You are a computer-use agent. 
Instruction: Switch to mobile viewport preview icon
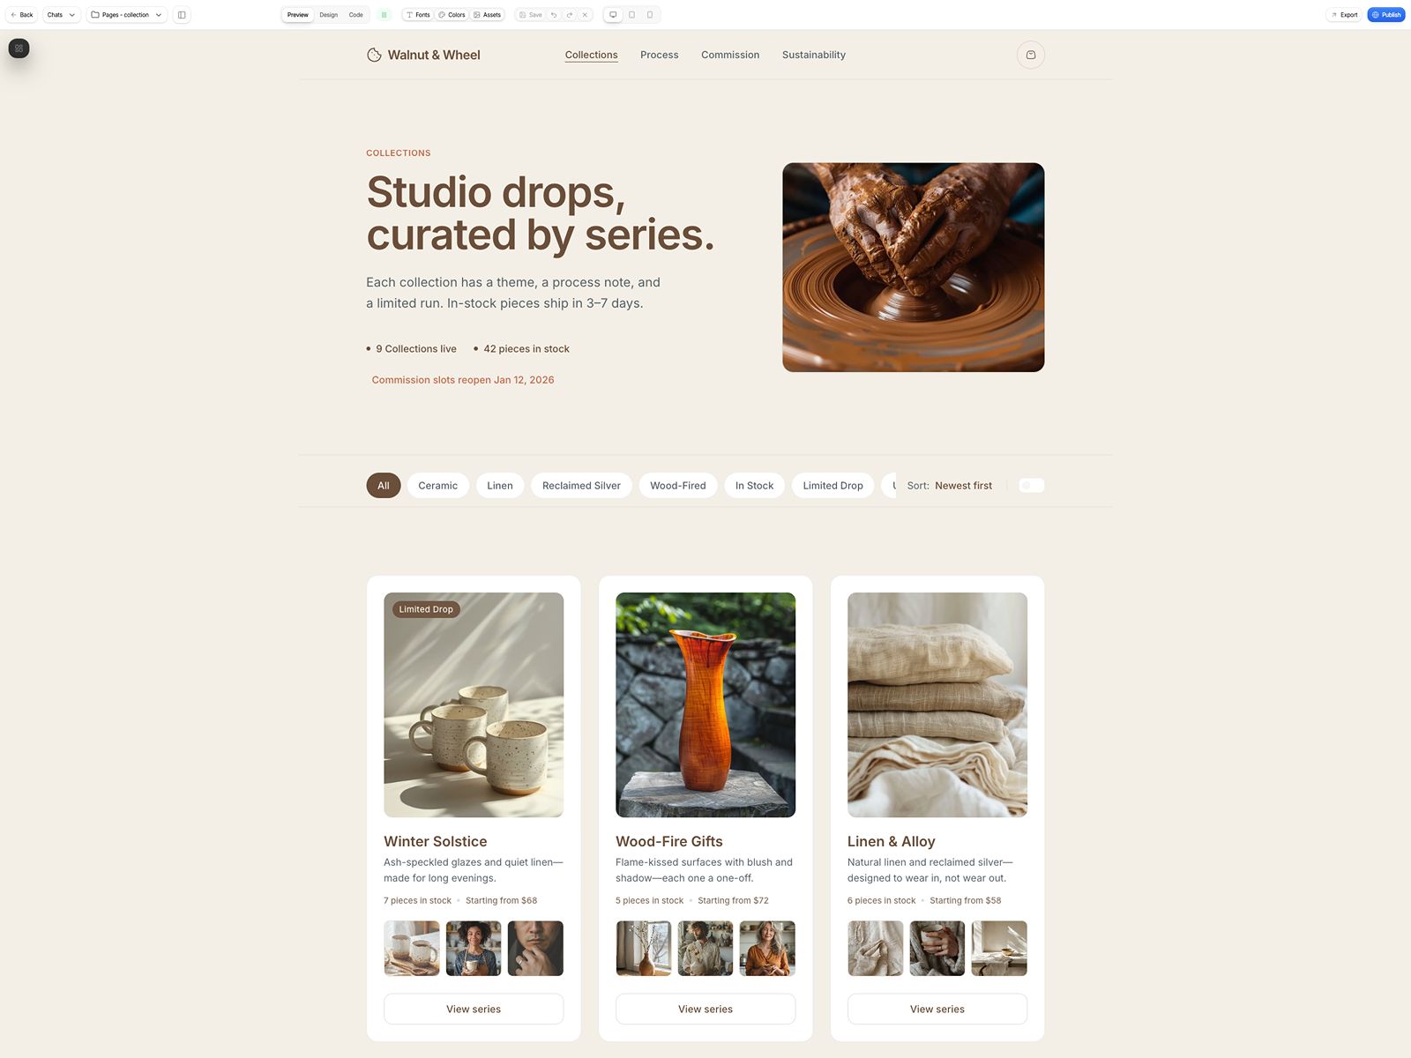click(650, 15)
